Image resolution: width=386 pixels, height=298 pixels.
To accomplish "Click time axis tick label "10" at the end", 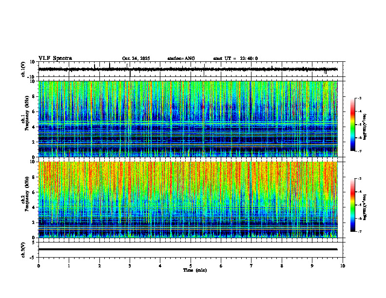I will 343,266.
